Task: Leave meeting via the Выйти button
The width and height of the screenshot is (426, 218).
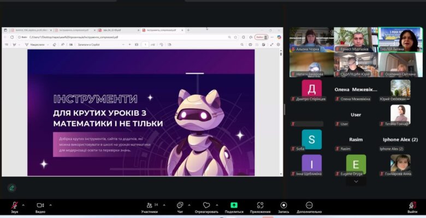Action: [412, 205]
